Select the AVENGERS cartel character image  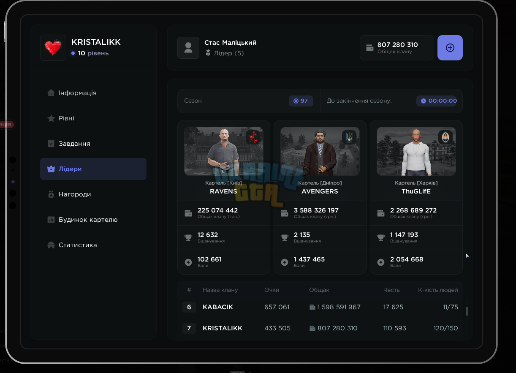(320, 151)
